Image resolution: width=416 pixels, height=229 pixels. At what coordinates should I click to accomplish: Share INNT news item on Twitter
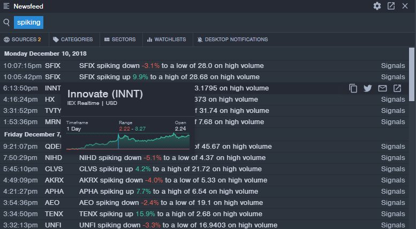(367, 88)
